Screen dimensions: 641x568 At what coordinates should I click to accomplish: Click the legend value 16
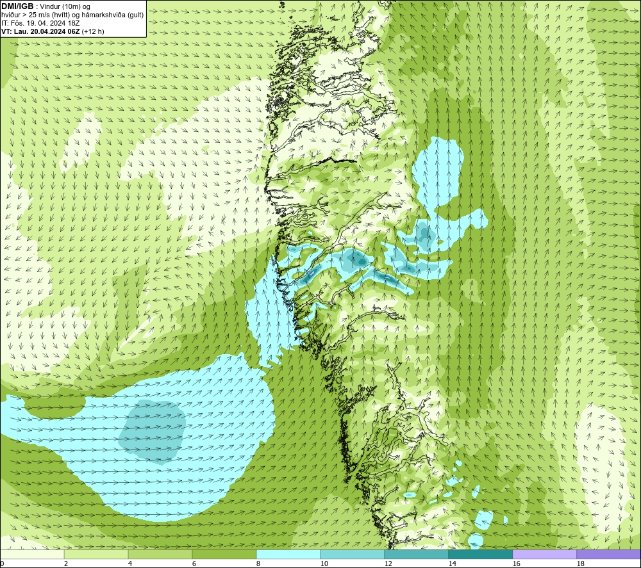pos(517,564)
